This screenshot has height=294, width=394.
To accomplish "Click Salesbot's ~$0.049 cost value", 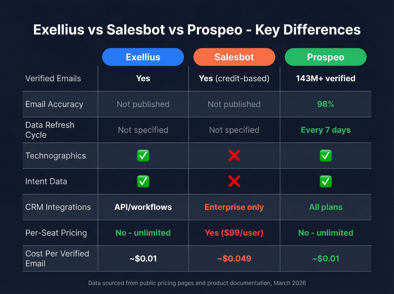I will pyautogui.click(x=234, y=259).
